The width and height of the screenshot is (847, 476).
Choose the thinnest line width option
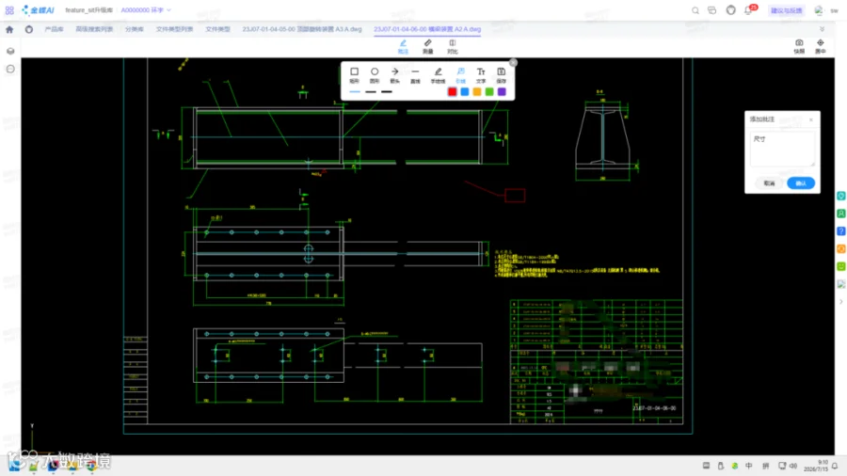coord(355,92)
